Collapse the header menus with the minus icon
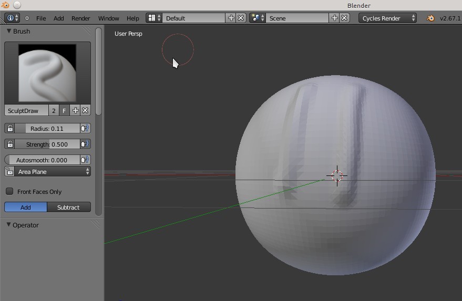The image size is (462, 301). [x=27, y=18]
